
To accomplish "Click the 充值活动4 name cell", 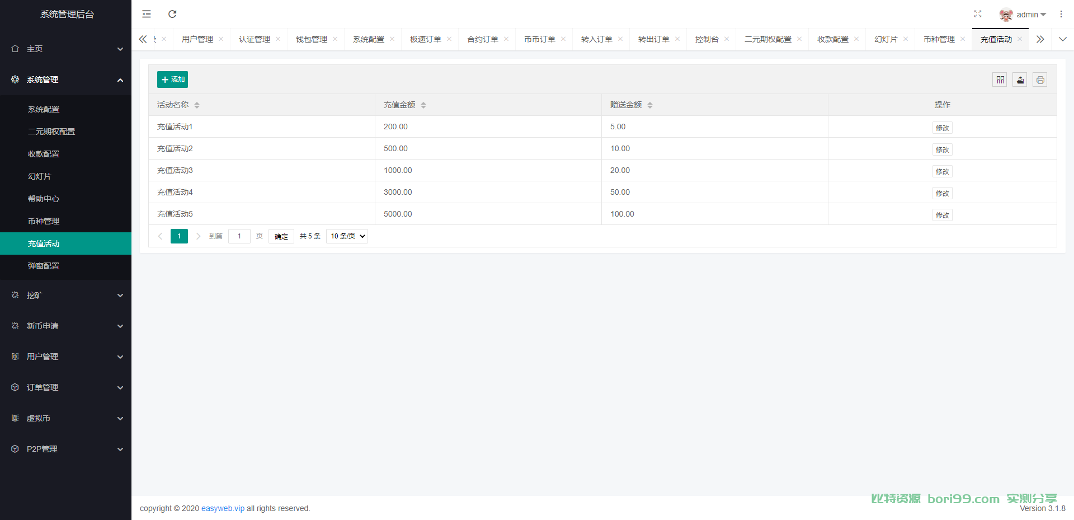I will [x=262, y=192].
